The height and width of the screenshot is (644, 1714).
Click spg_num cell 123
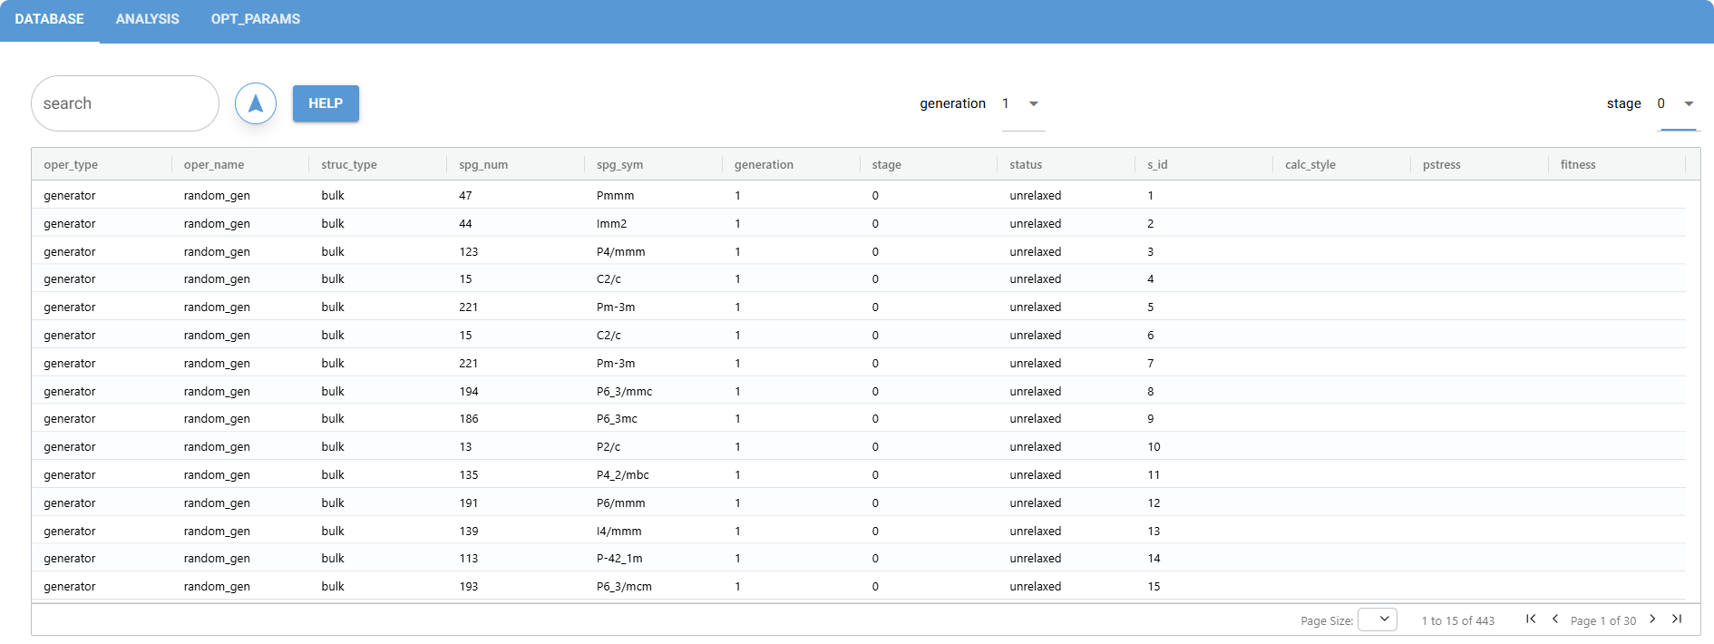516,251
